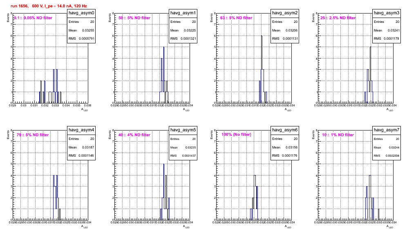Viewport: 407px width, 234px height.
Task: Select the havg_asym1 histogram title
Action: pyautogui.click(x=183, y=13)
